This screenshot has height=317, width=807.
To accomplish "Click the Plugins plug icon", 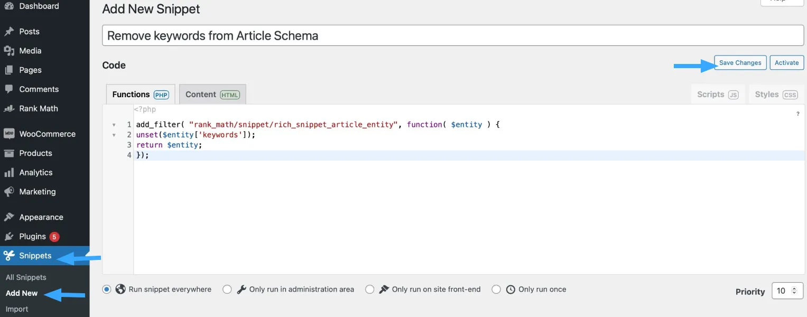I will click(x=9, y=236).
